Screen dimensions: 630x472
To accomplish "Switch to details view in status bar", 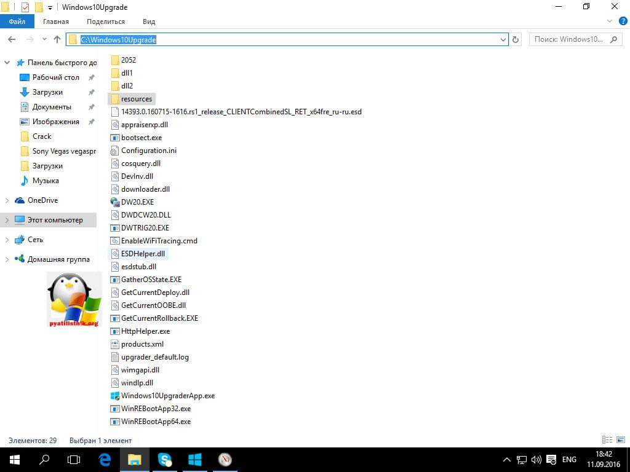I will pos(607,440).
